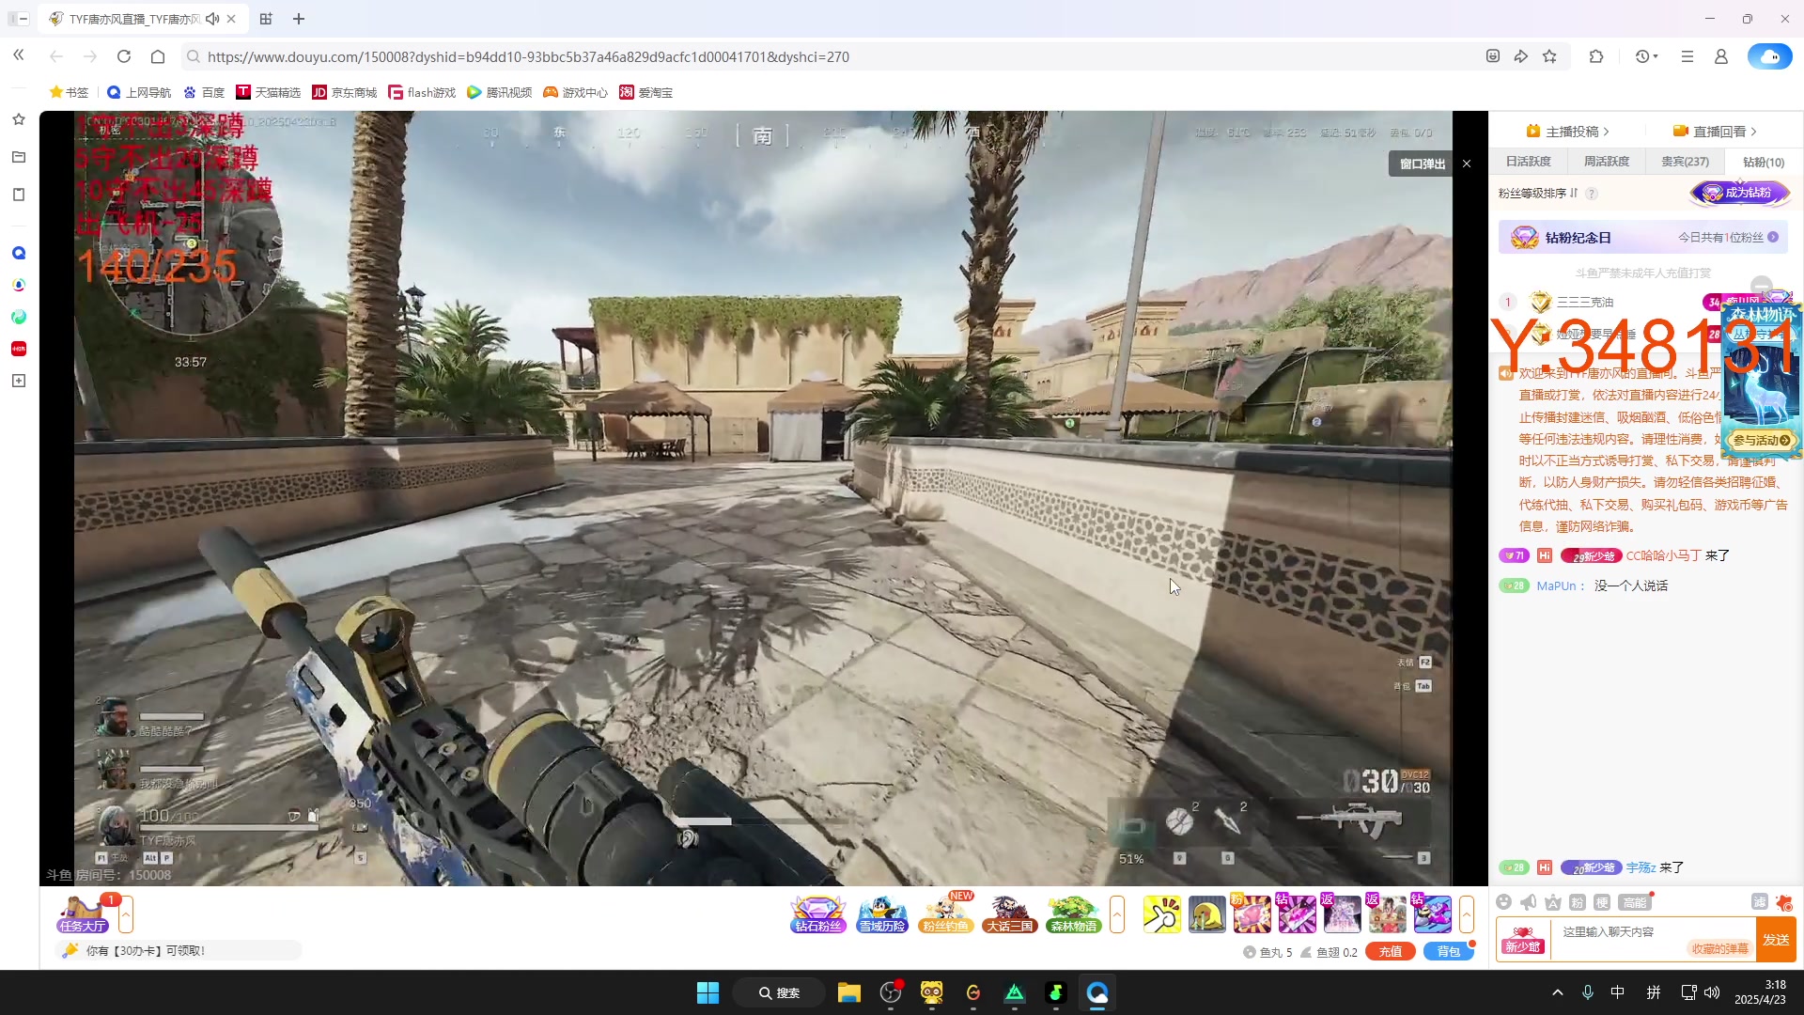
Task: Open 主播投稿 section chevron
Action: coord(1607,132)
